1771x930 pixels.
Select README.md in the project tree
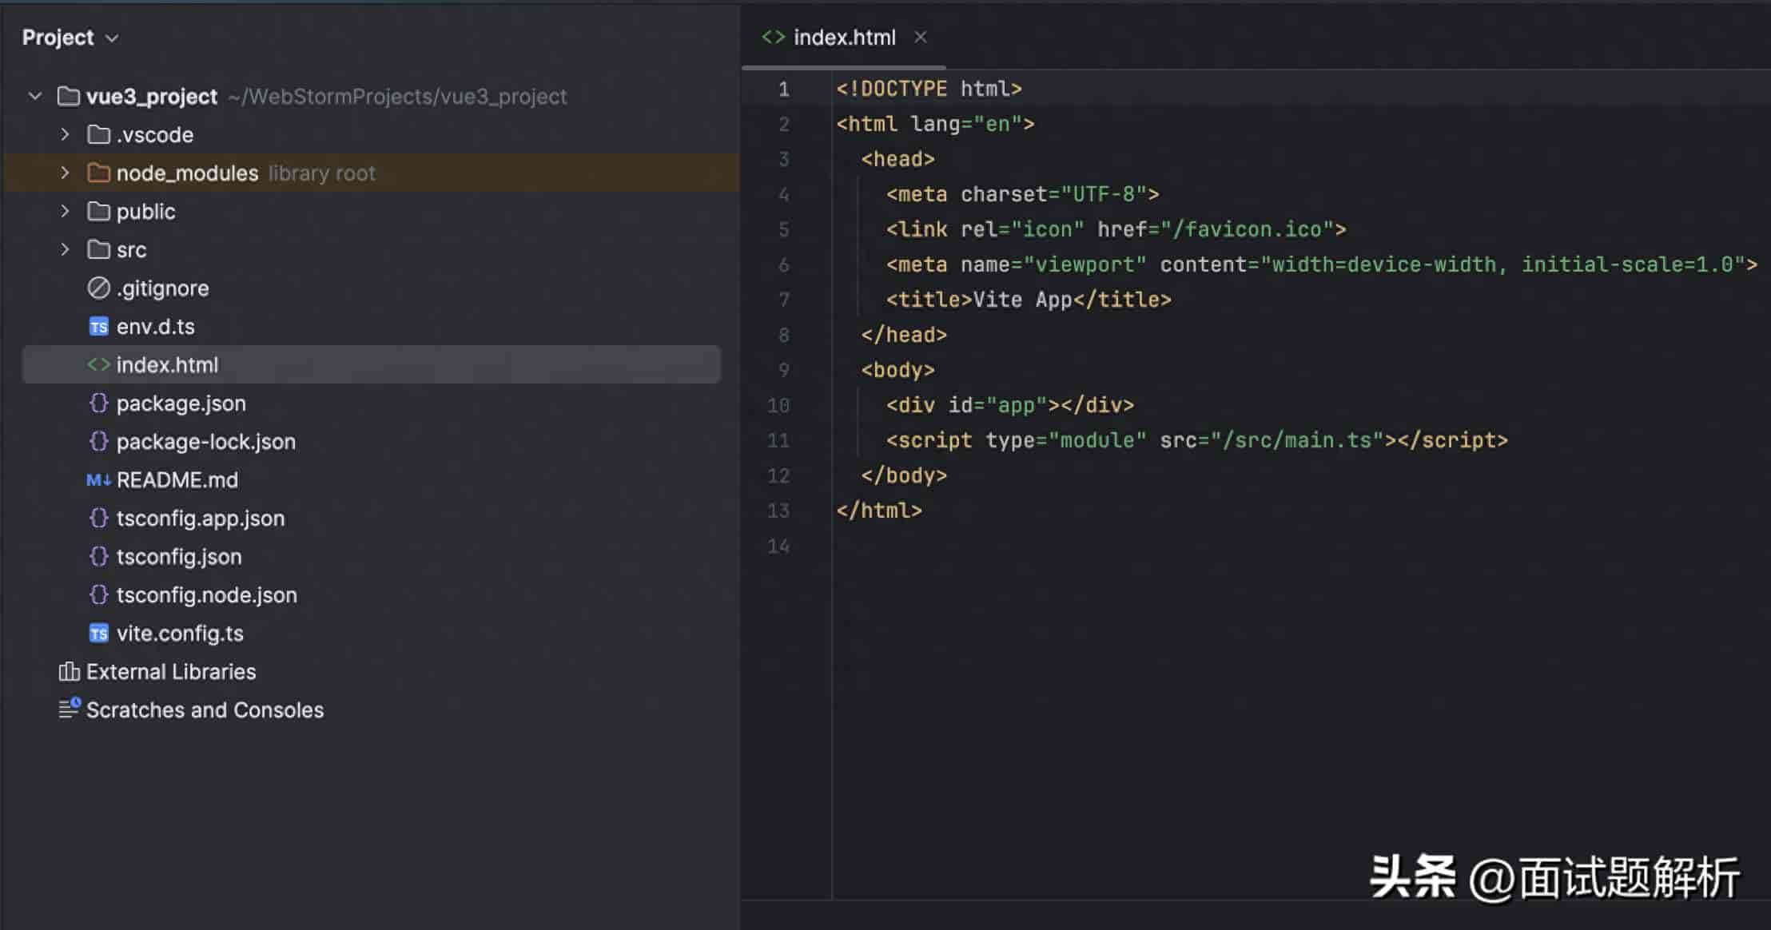point(177,480)
